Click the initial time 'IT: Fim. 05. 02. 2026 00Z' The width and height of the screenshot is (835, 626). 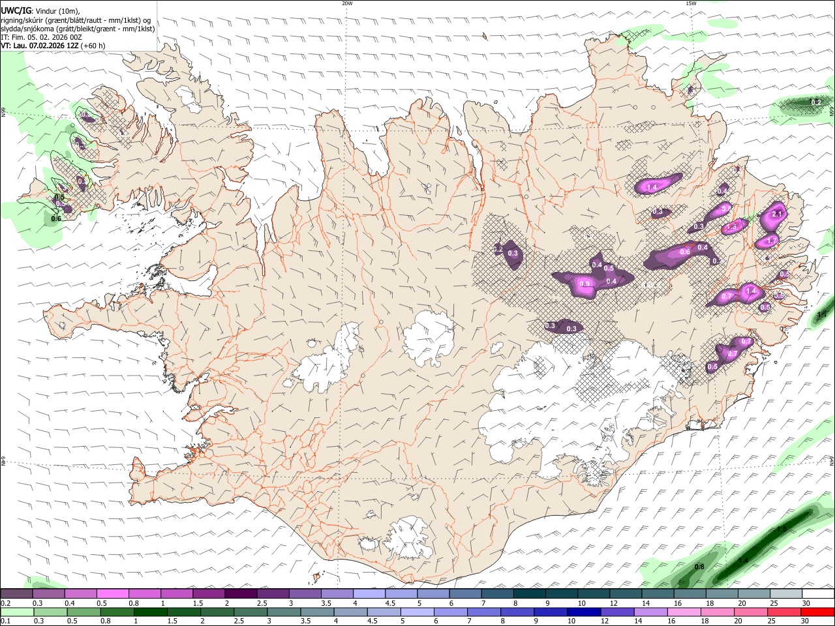(x=41, y=37)
